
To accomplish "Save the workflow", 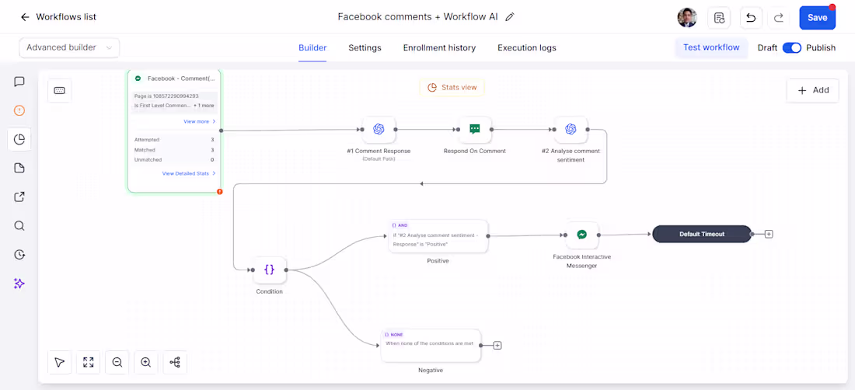I will coord(818,17).
